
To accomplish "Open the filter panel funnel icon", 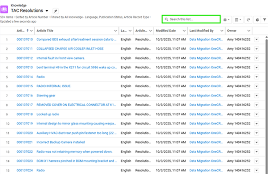I will tap(264, 20).
